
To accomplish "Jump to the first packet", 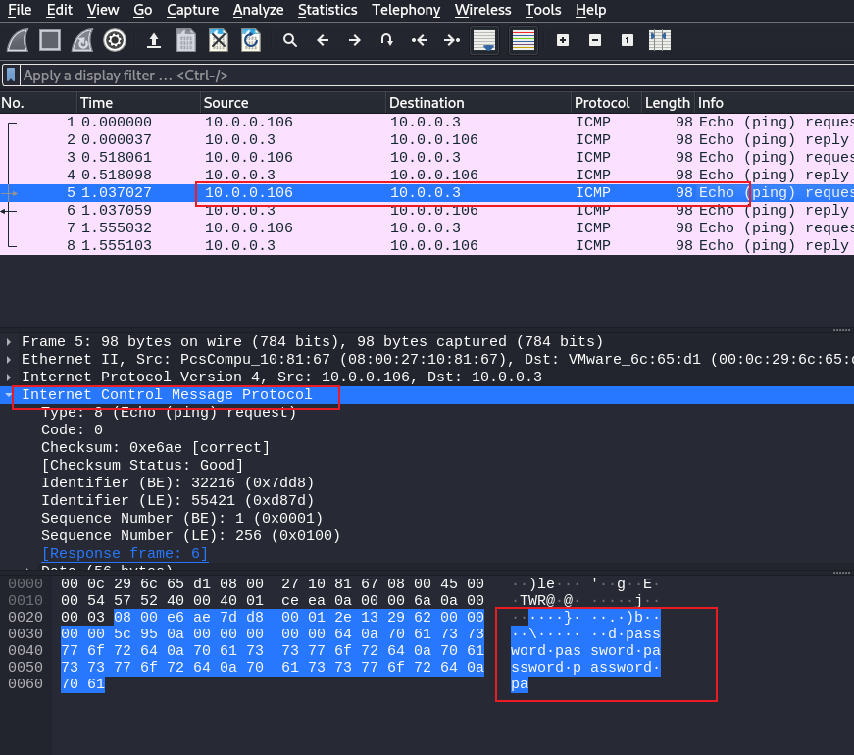I will click(x=420, y=40).
